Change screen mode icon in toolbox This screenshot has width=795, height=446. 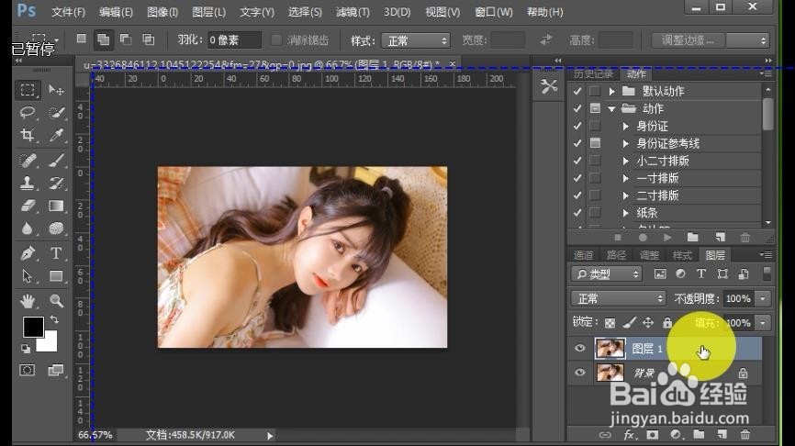[55, 371]
